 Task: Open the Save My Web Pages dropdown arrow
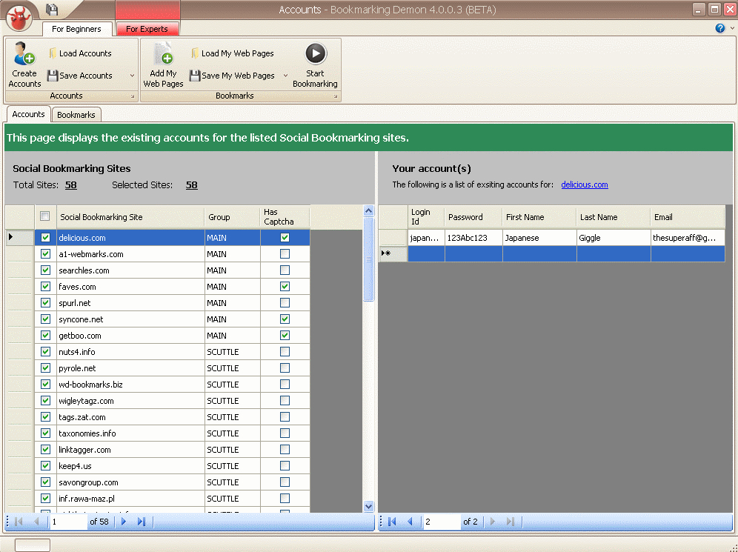pos(286,76)
